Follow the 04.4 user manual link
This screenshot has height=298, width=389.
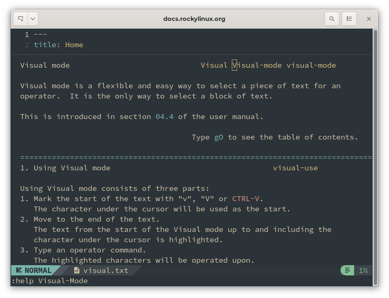click(x=164, y=116)
